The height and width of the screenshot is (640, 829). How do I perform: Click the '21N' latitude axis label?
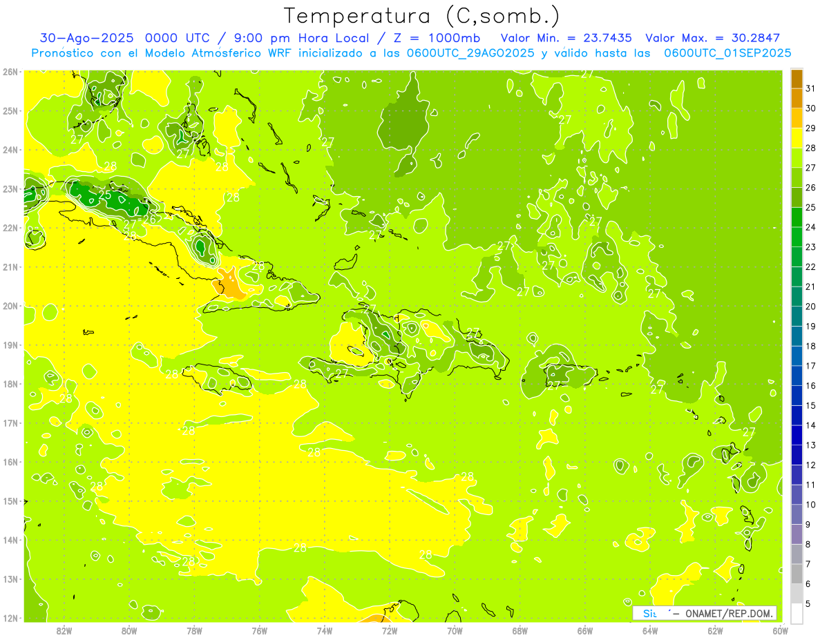(10, 266)
